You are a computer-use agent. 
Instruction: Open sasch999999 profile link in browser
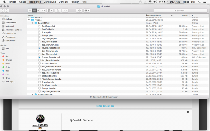[x=40, y=125]
